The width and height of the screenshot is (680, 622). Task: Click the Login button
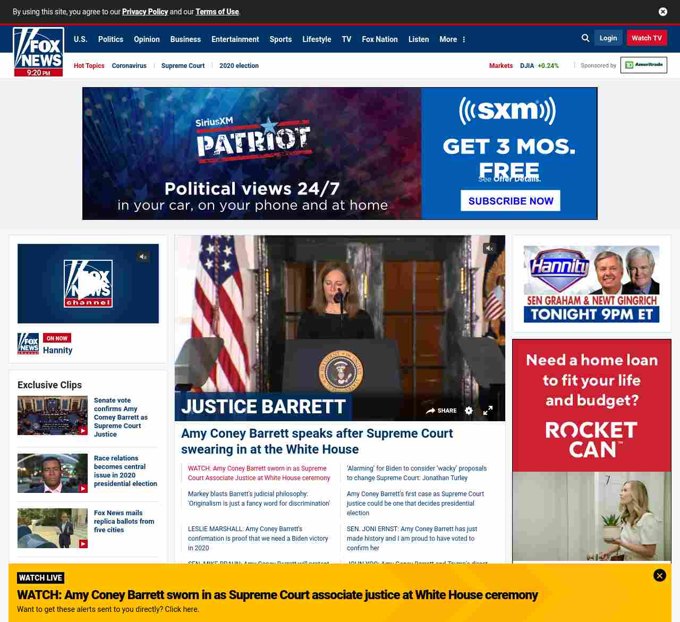pos(608,38)
